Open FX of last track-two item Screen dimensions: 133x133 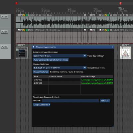[111, 30]
